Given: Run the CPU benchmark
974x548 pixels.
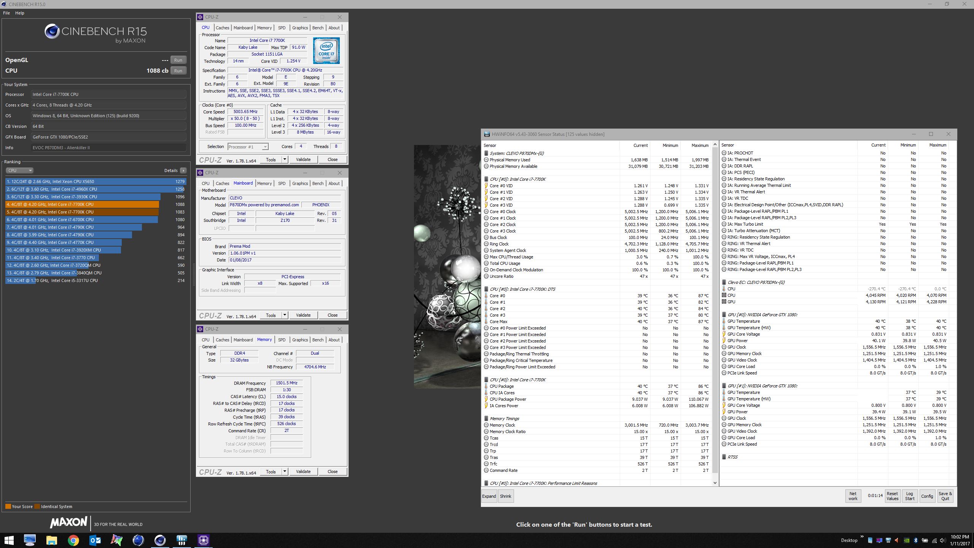Looking at the screenshot, I should tap(178, 71).
